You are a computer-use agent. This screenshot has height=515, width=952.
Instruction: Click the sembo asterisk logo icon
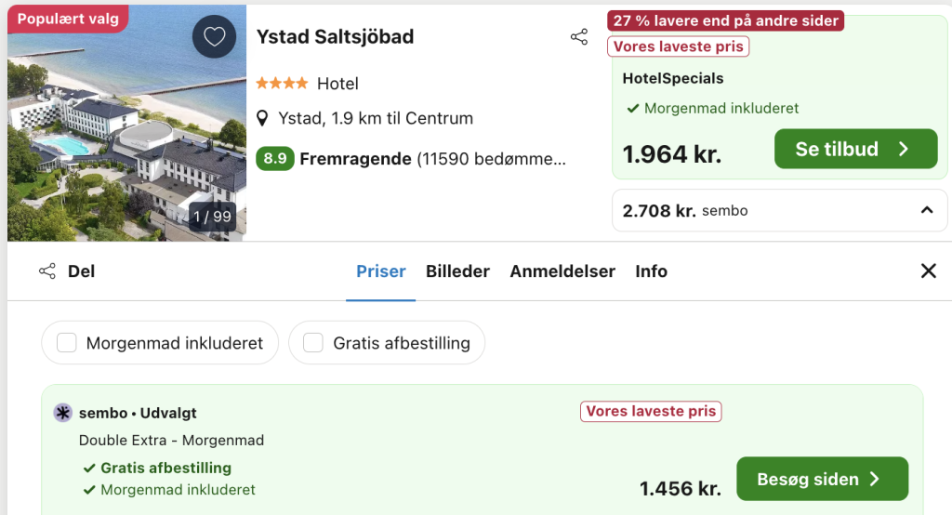[x=62, y=413]
